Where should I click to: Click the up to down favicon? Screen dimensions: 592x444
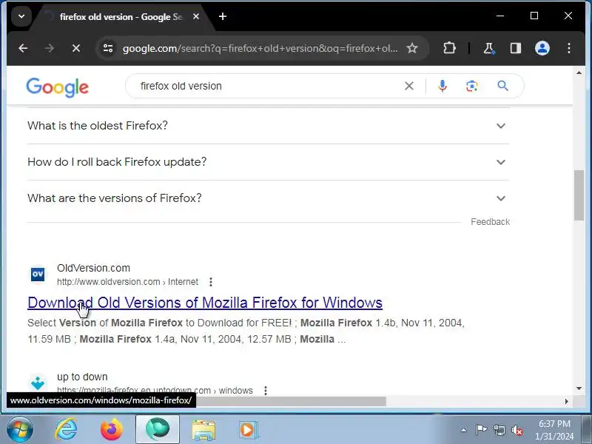click(38, 383)
